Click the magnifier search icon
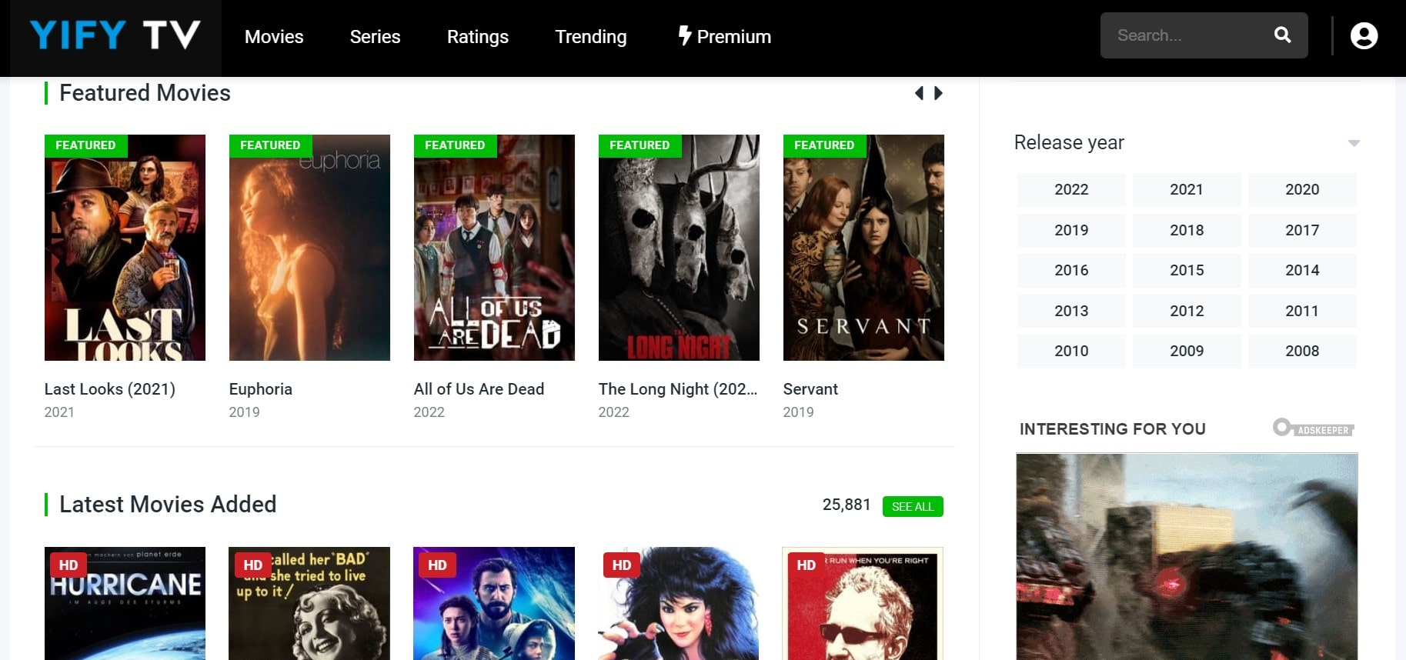Image resolution: width=1406 pixels, height=660 pixels. (x=1282, y=35)
